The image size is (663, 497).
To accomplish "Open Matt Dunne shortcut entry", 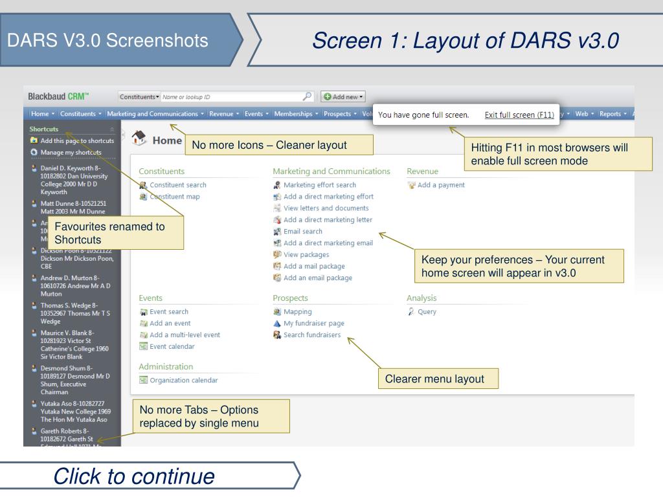I will 73,208.
